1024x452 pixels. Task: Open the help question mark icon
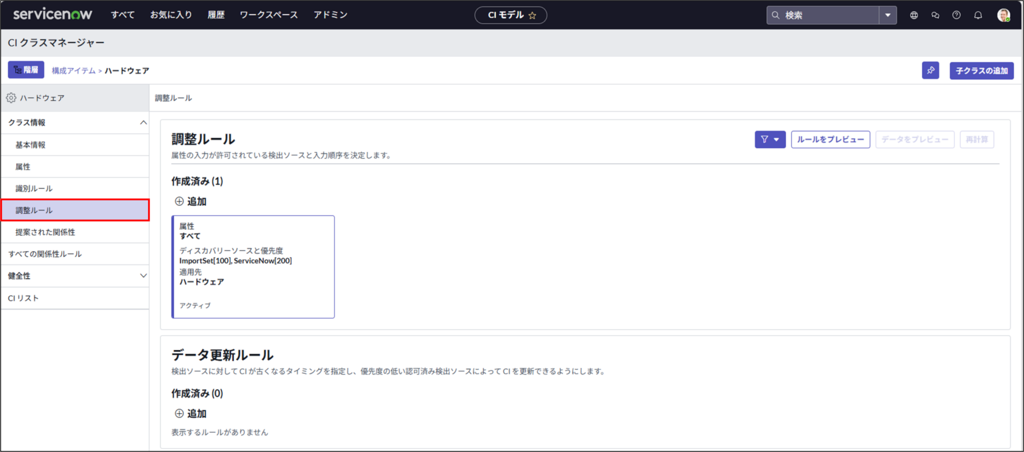[956, 15]
